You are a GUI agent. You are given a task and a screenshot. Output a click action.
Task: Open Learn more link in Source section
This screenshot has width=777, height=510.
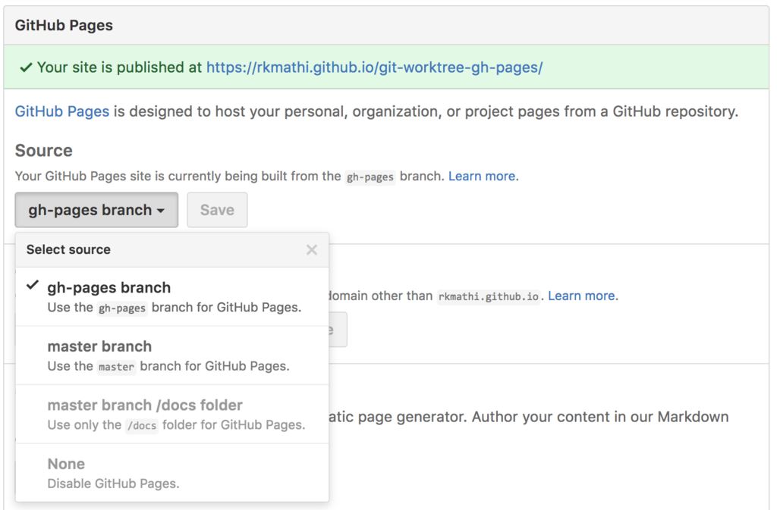point(482,176)
